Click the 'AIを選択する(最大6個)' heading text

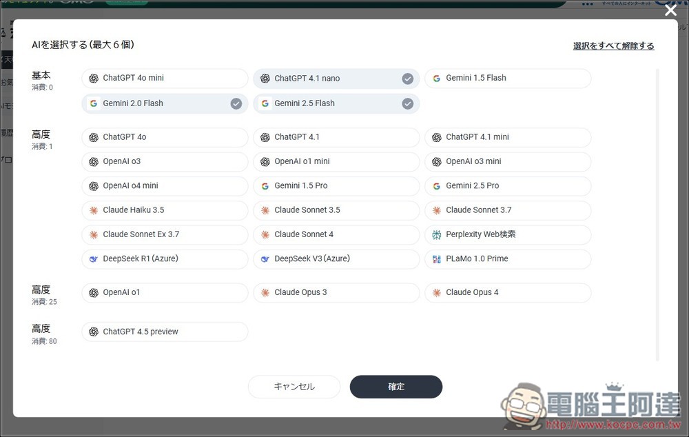coord(83,44)
